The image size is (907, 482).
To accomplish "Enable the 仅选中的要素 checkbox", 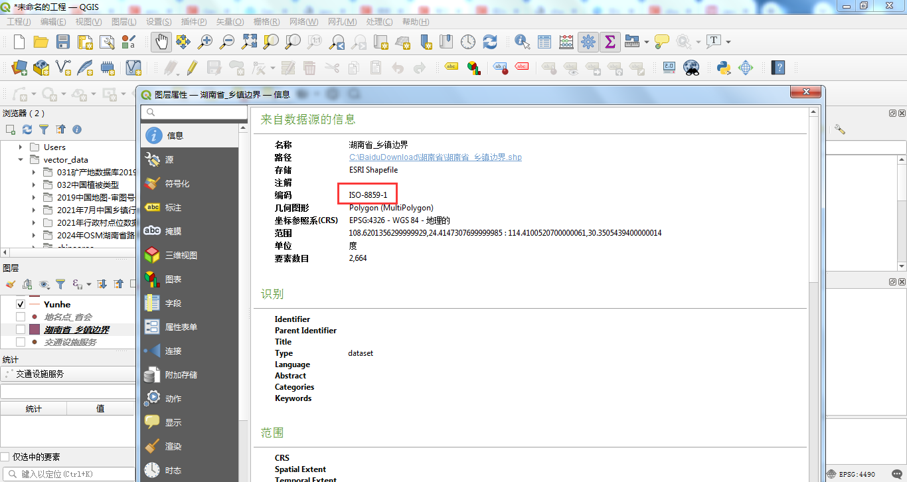I will point(5,457).
